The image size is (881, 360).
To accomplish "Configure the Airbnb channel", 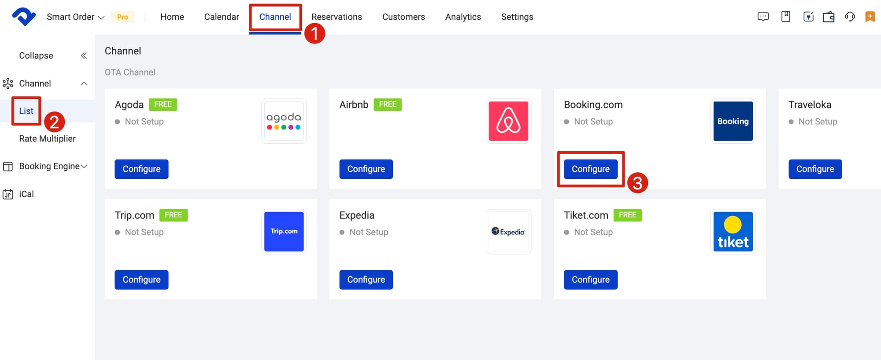I will coord(366,169).
